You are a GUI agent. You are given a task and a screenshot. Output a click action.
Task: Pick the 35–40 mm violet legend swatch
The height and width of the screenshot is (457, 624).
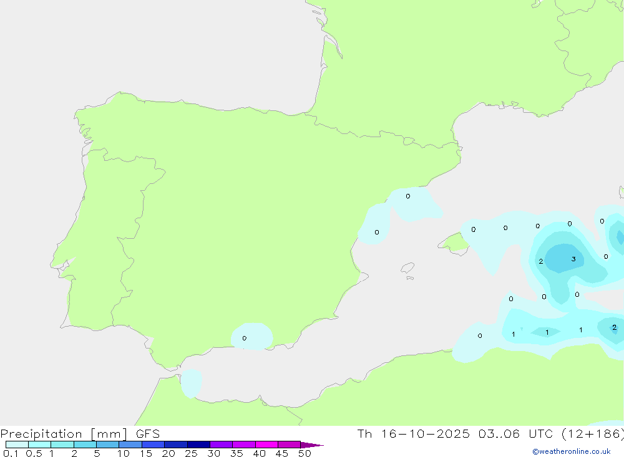pos(243,445)
